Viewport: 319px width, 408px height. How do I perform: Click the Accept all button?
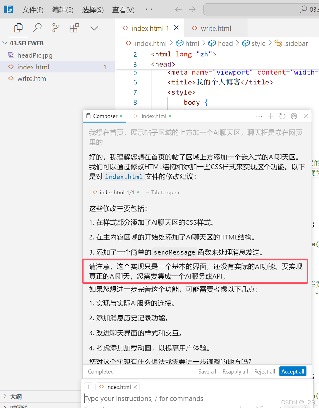[x=293, y=372]
